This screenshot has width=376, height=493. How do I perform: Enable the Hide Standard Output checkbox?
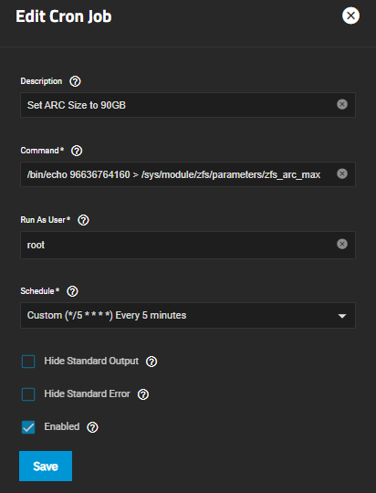pos(28,362)
